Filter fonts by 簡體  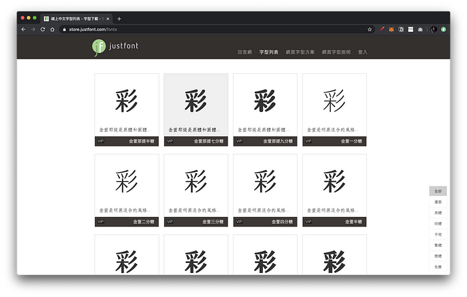pos(438,256)
